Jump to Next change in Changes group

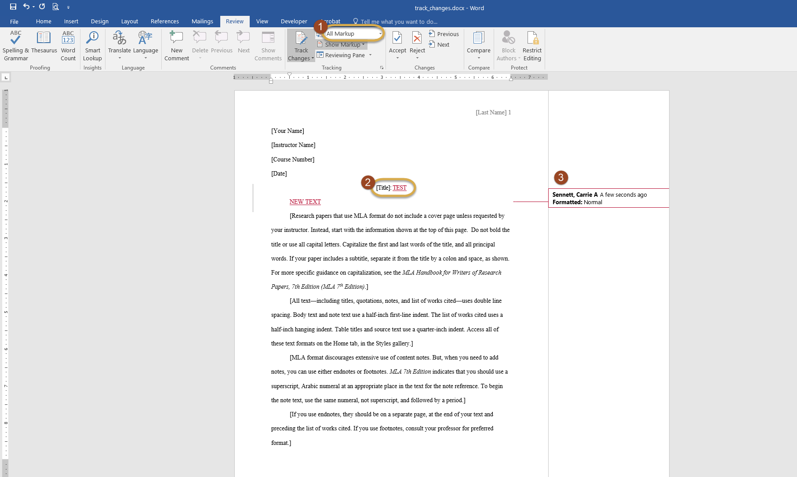point(439,44)
